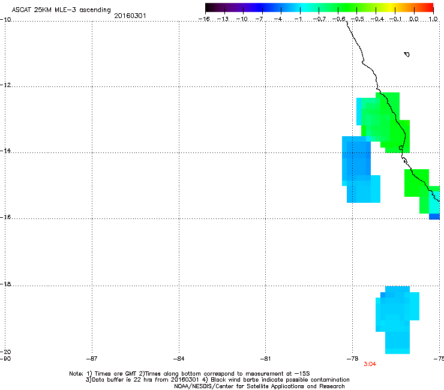This screenshot has height=390, width=444.
Task: Click the -87 longitude axis label
Action: click(x=92, y=359)
